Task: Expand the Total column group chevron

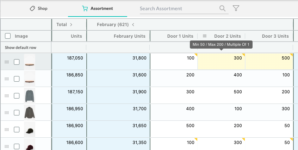Action: [x=71, y=25]
